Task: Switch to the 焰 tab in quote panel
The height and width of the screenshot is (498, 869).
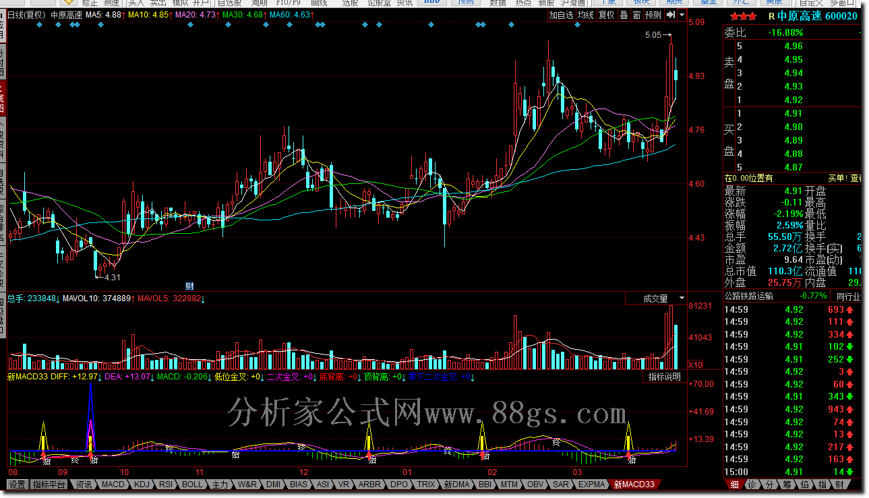Action: (x=804, y=485)
